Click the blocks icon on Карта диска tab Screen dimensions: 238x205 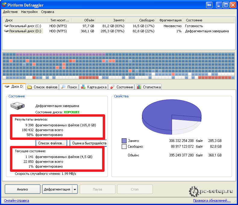coord(83,87)
